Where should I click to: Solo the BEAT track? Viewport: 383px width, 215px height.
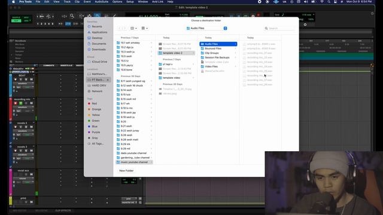tap(26, 79)
